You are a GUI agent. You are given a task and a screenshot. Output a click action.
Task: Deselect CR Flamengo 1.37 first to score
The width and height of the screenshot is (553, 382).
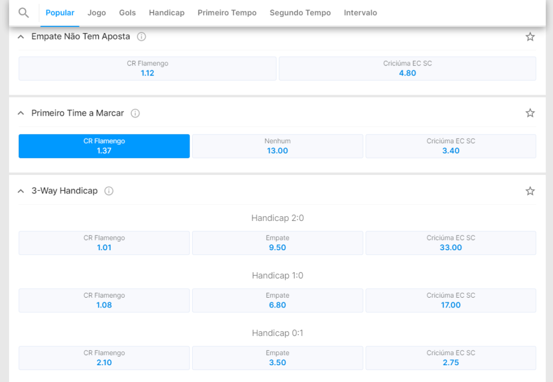pos(104,146)
